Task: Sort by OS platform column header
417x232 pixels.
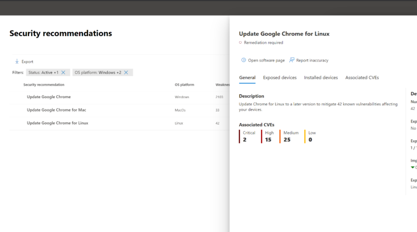Action: click(185, 84)
